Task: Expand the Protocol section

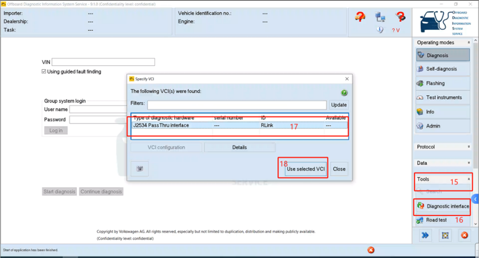Action: (468, 147)
